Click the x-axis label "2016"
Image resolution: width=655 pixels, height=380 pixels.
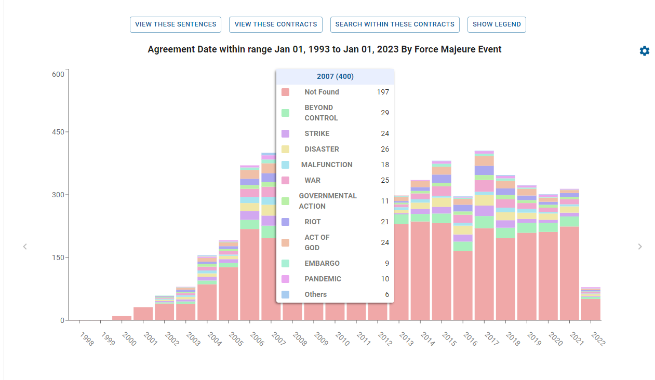pos(470,339)
